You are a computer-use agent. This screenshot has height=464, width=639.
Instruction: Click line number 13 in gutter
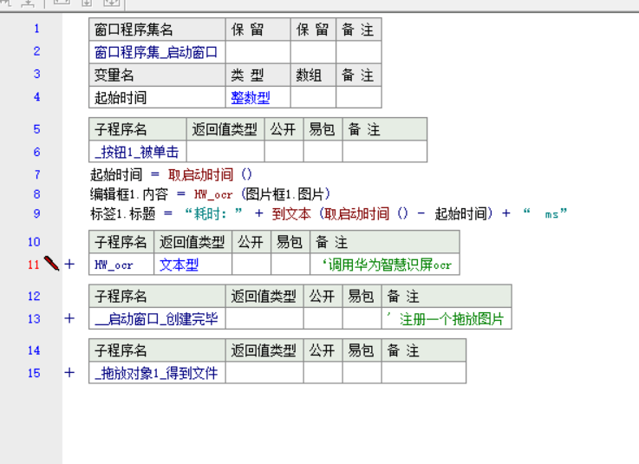pyautogui.click(x=34, y=319)
